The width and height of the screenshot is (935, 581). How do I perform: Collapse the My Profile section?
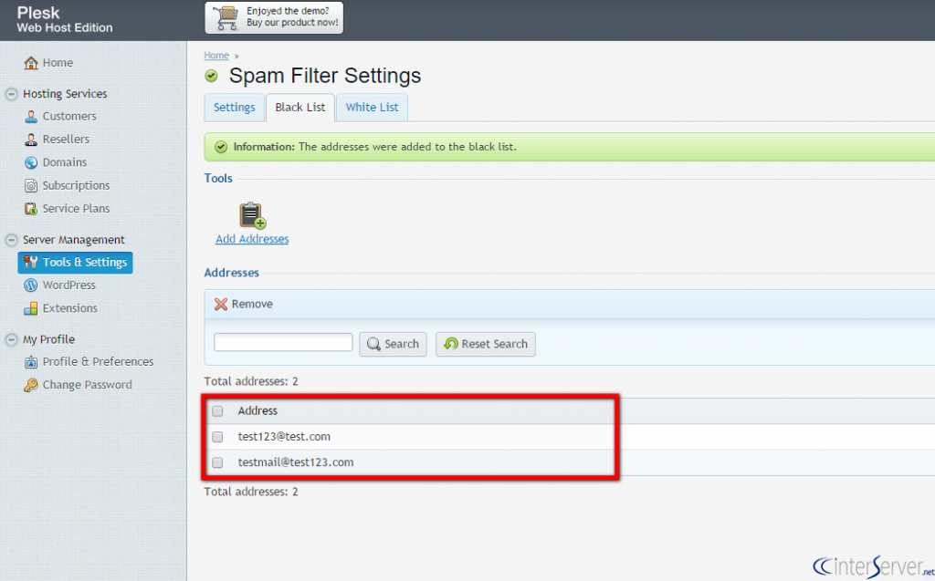tap(10, 338)
